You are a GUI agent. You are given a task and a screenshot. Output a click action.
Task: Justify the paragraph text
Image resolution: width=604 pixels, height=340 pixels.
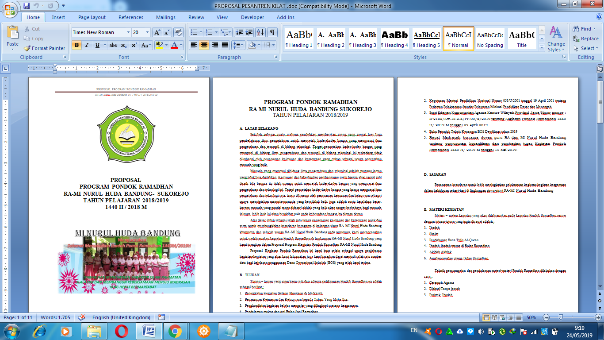(x=225, y=45)
